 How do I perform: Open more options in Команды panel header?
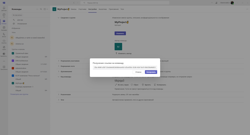(x=37, y=9)
